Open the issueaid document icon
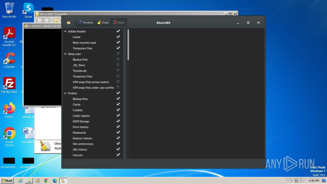The image size is (327, 184). 28,135
